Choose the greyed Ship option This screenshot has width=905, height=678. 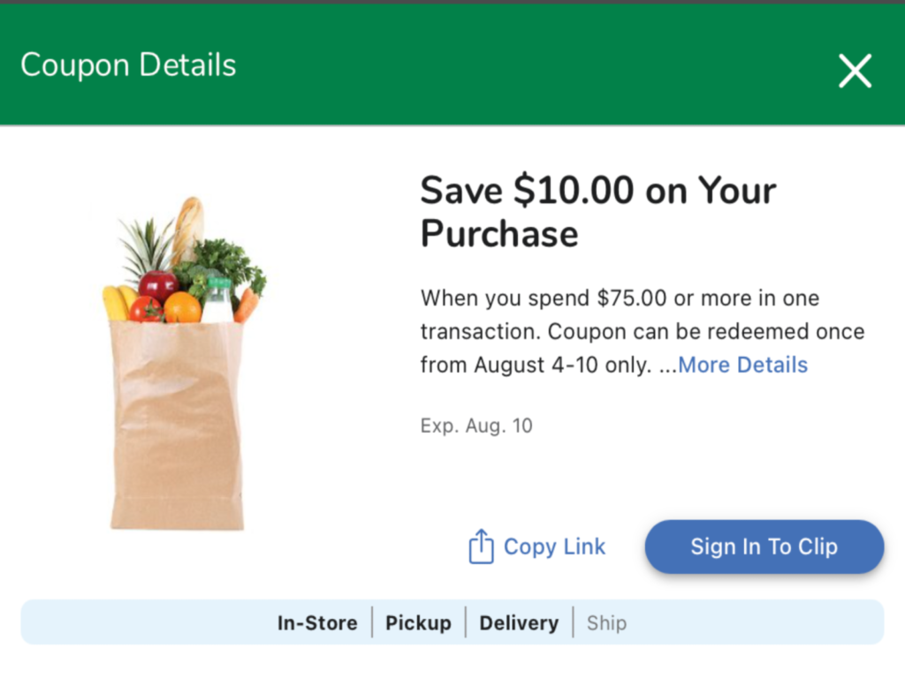pos(606,622)
